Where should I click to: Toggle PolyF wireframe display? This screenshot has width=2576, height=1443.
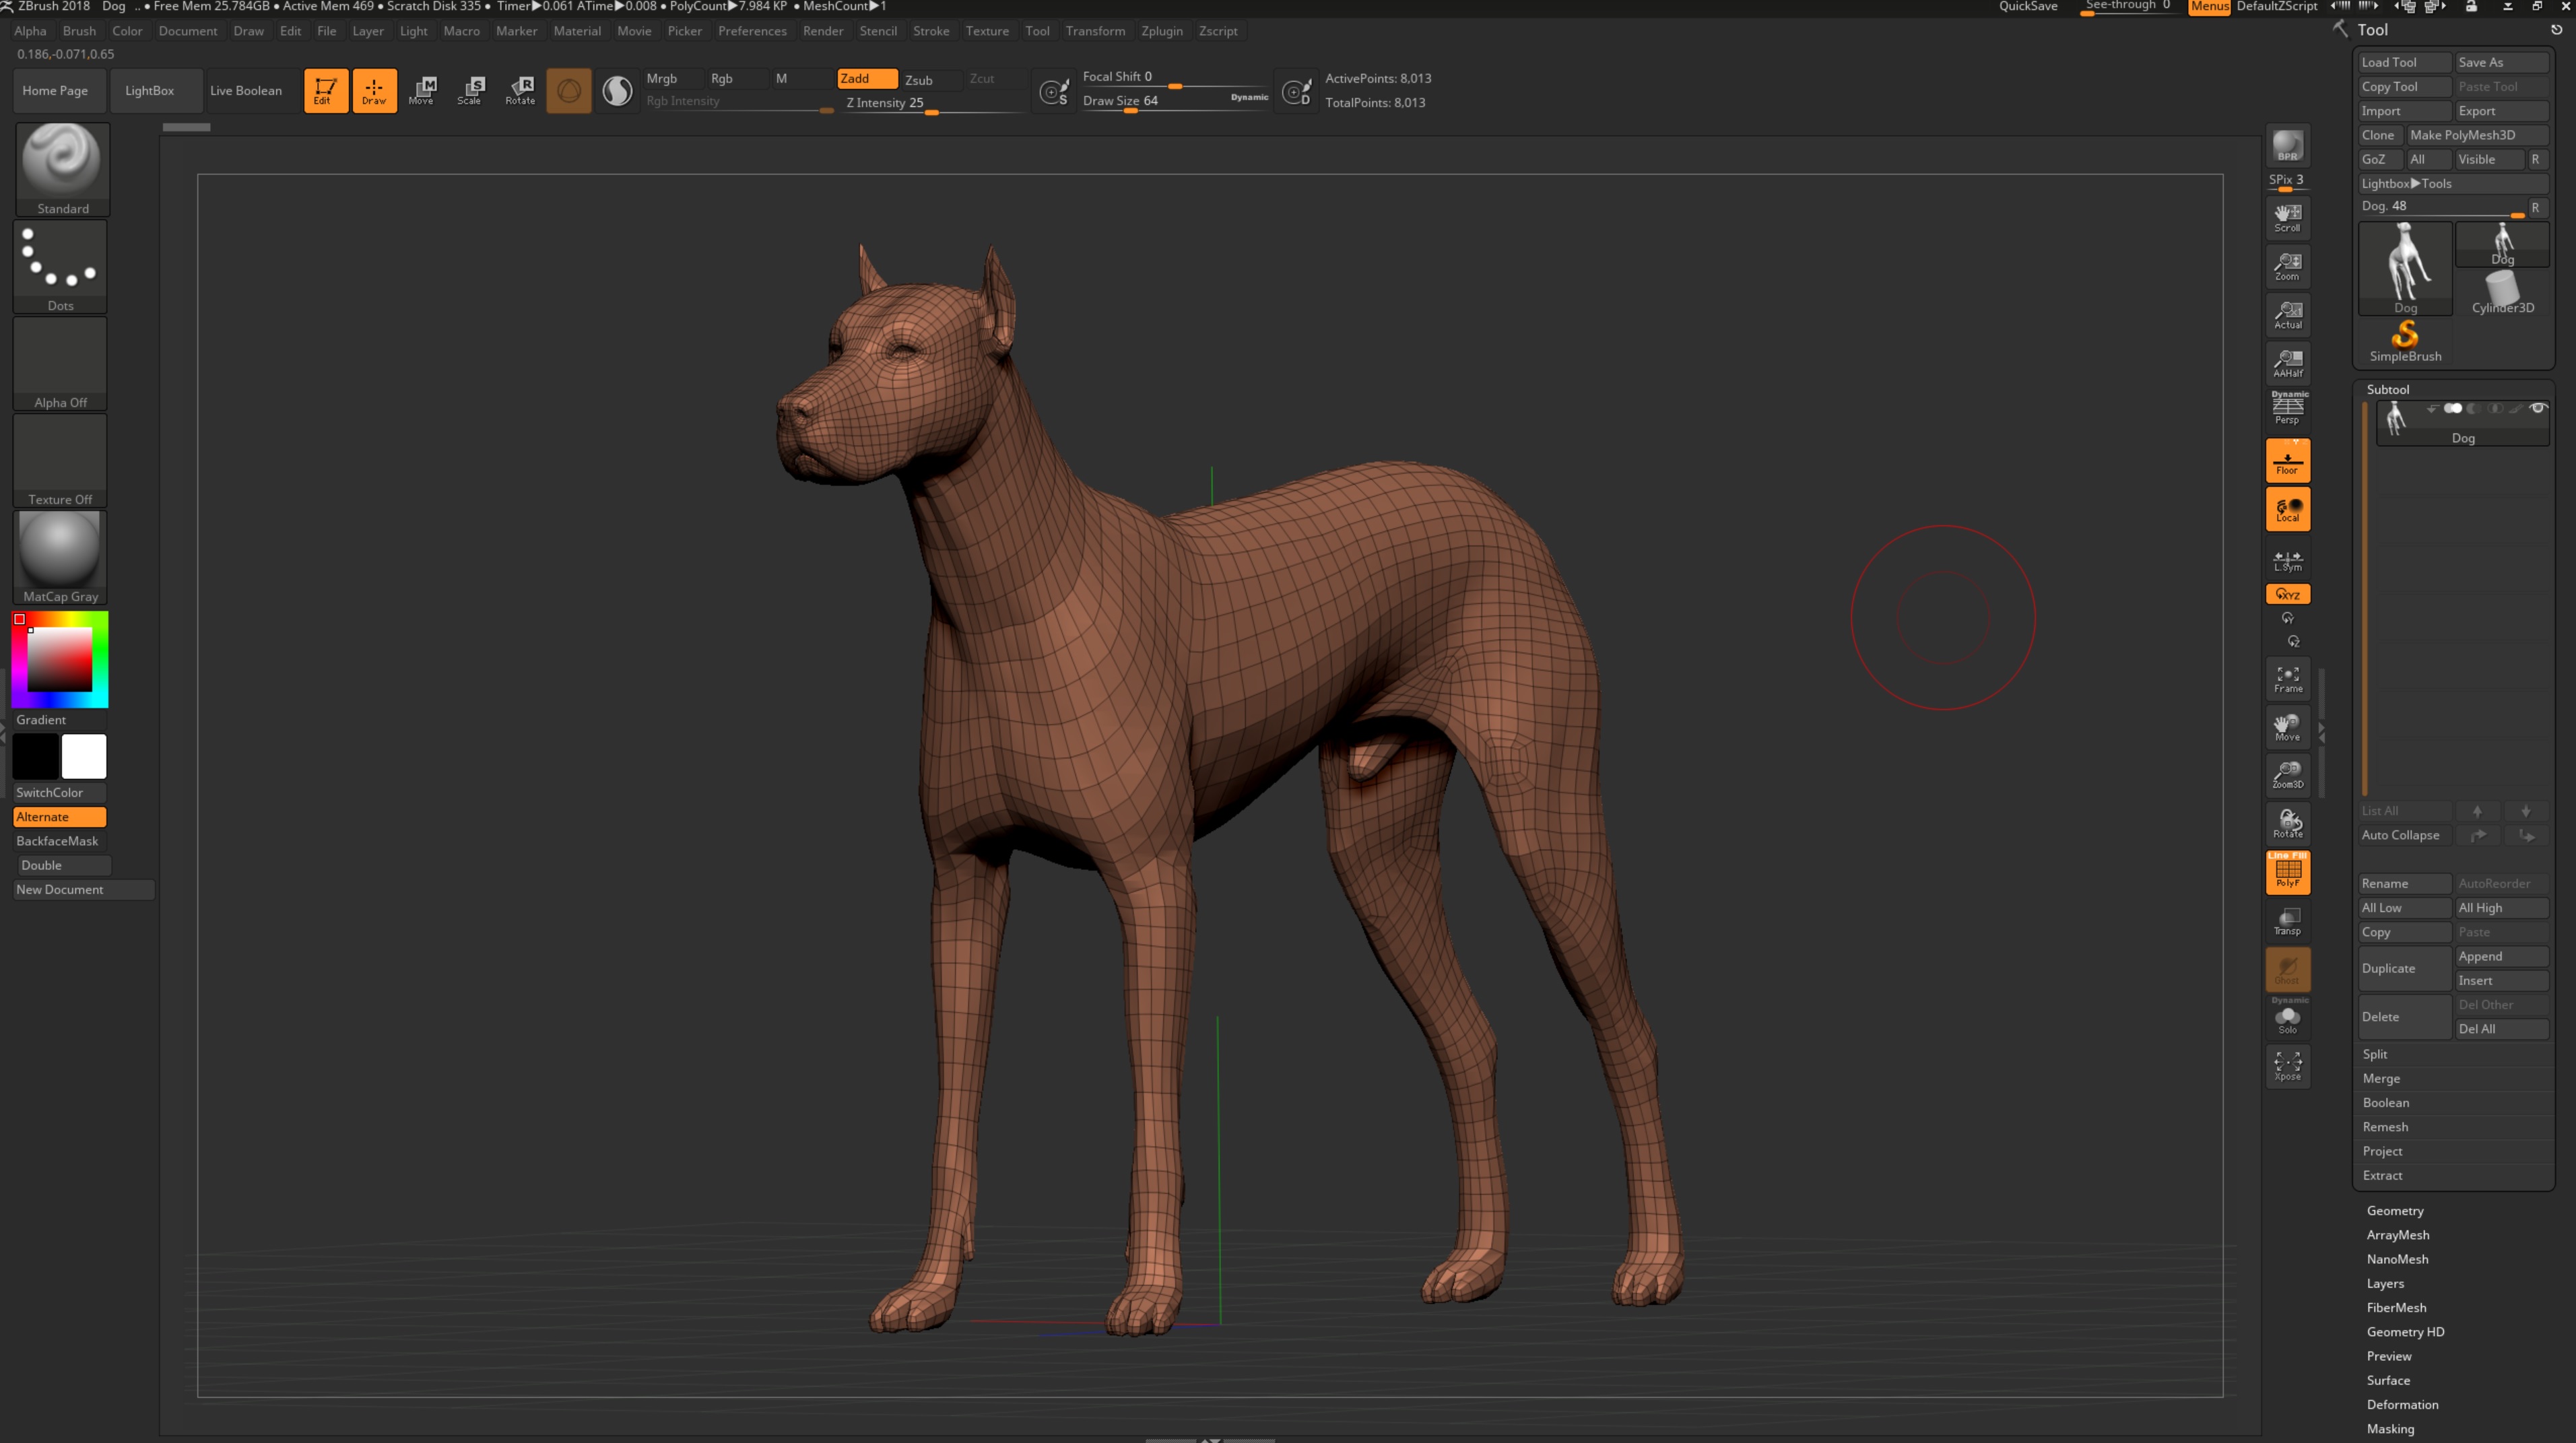coord(2287,871)
